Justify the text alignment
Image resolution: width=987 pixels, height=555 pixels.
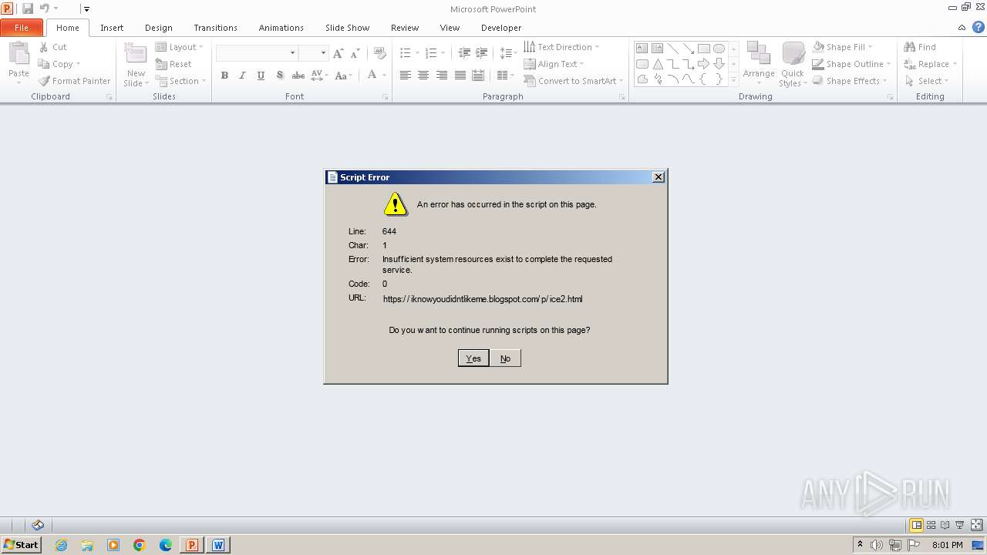click(460, 76)
